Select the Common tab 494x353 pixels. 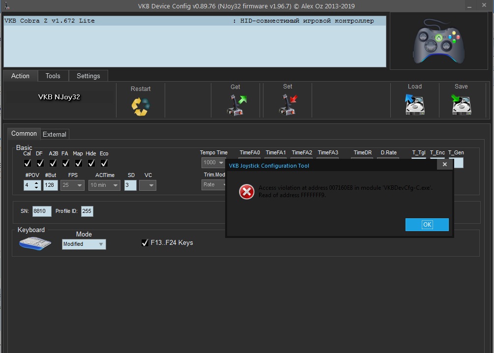pyautogui.click(x=24, y=134)
